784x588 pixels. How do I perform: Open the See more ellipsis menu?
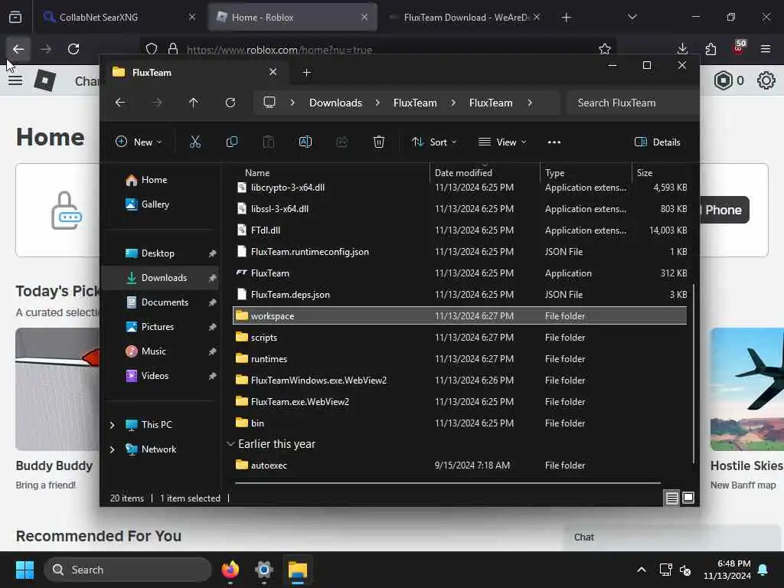coord(554,142)
